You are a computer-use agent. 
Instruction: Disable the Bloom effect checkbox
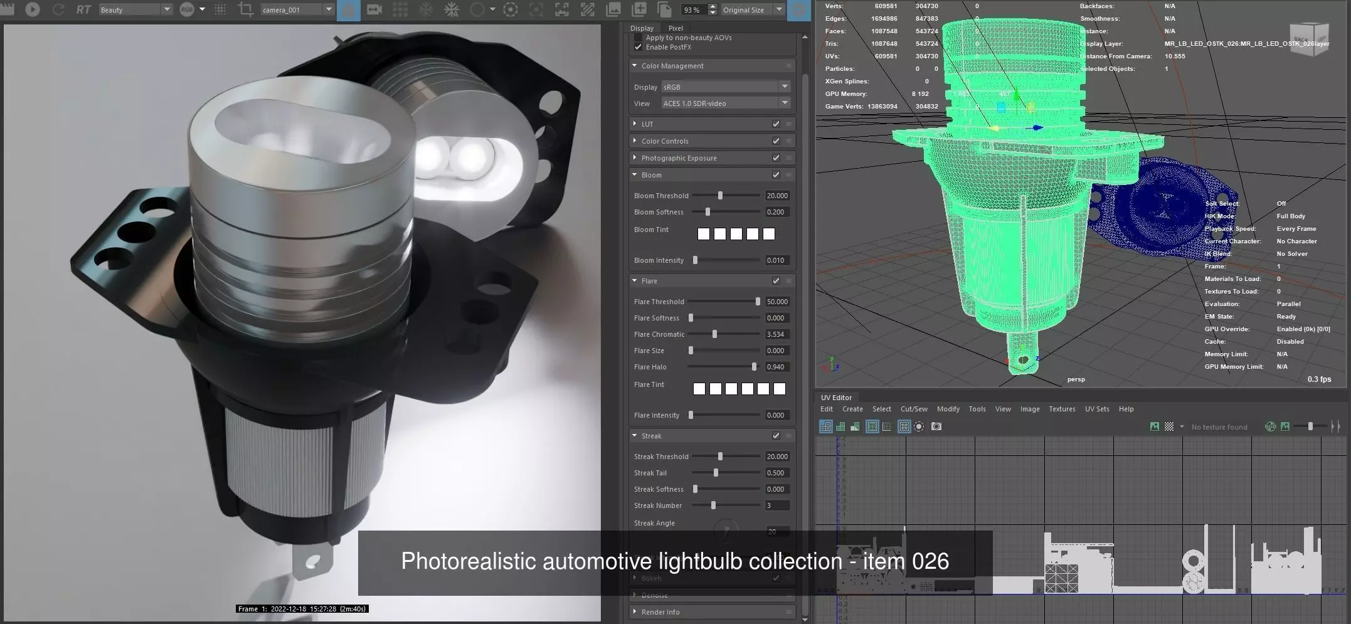click(776, 175)
